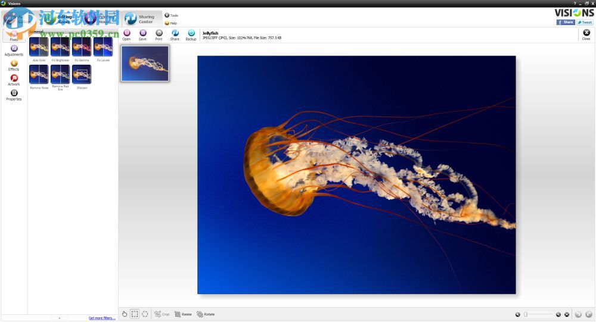This screenshot has width=596, height=322.
Task: Open the Tools menu
Action: (171, 15)
